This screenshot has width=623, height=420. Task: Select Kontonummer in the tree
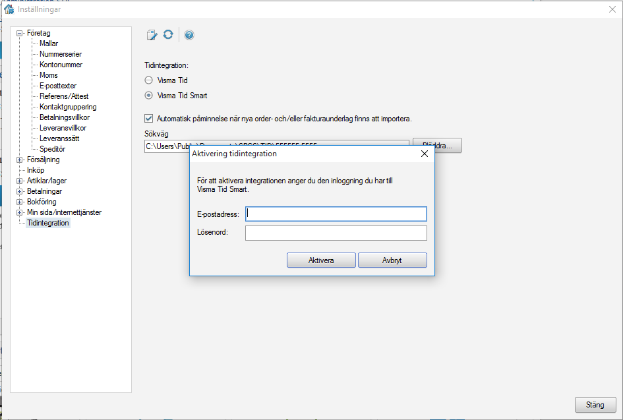point(61,65)
